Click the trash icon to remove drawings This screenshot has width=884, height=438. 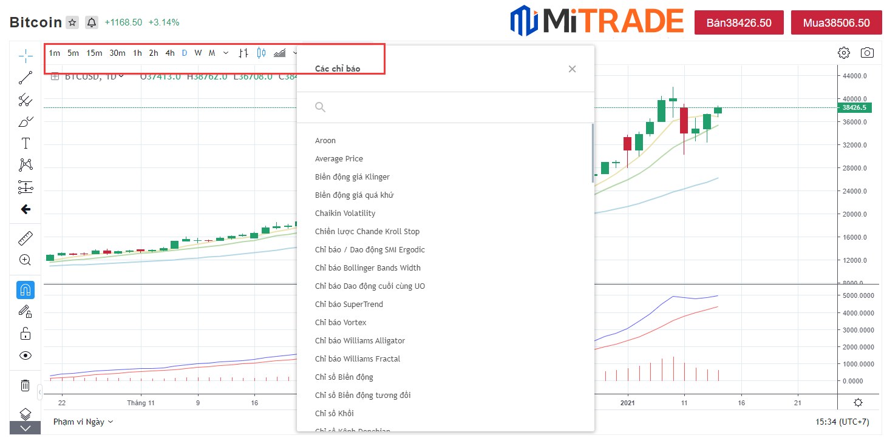[x=25, y=385]
